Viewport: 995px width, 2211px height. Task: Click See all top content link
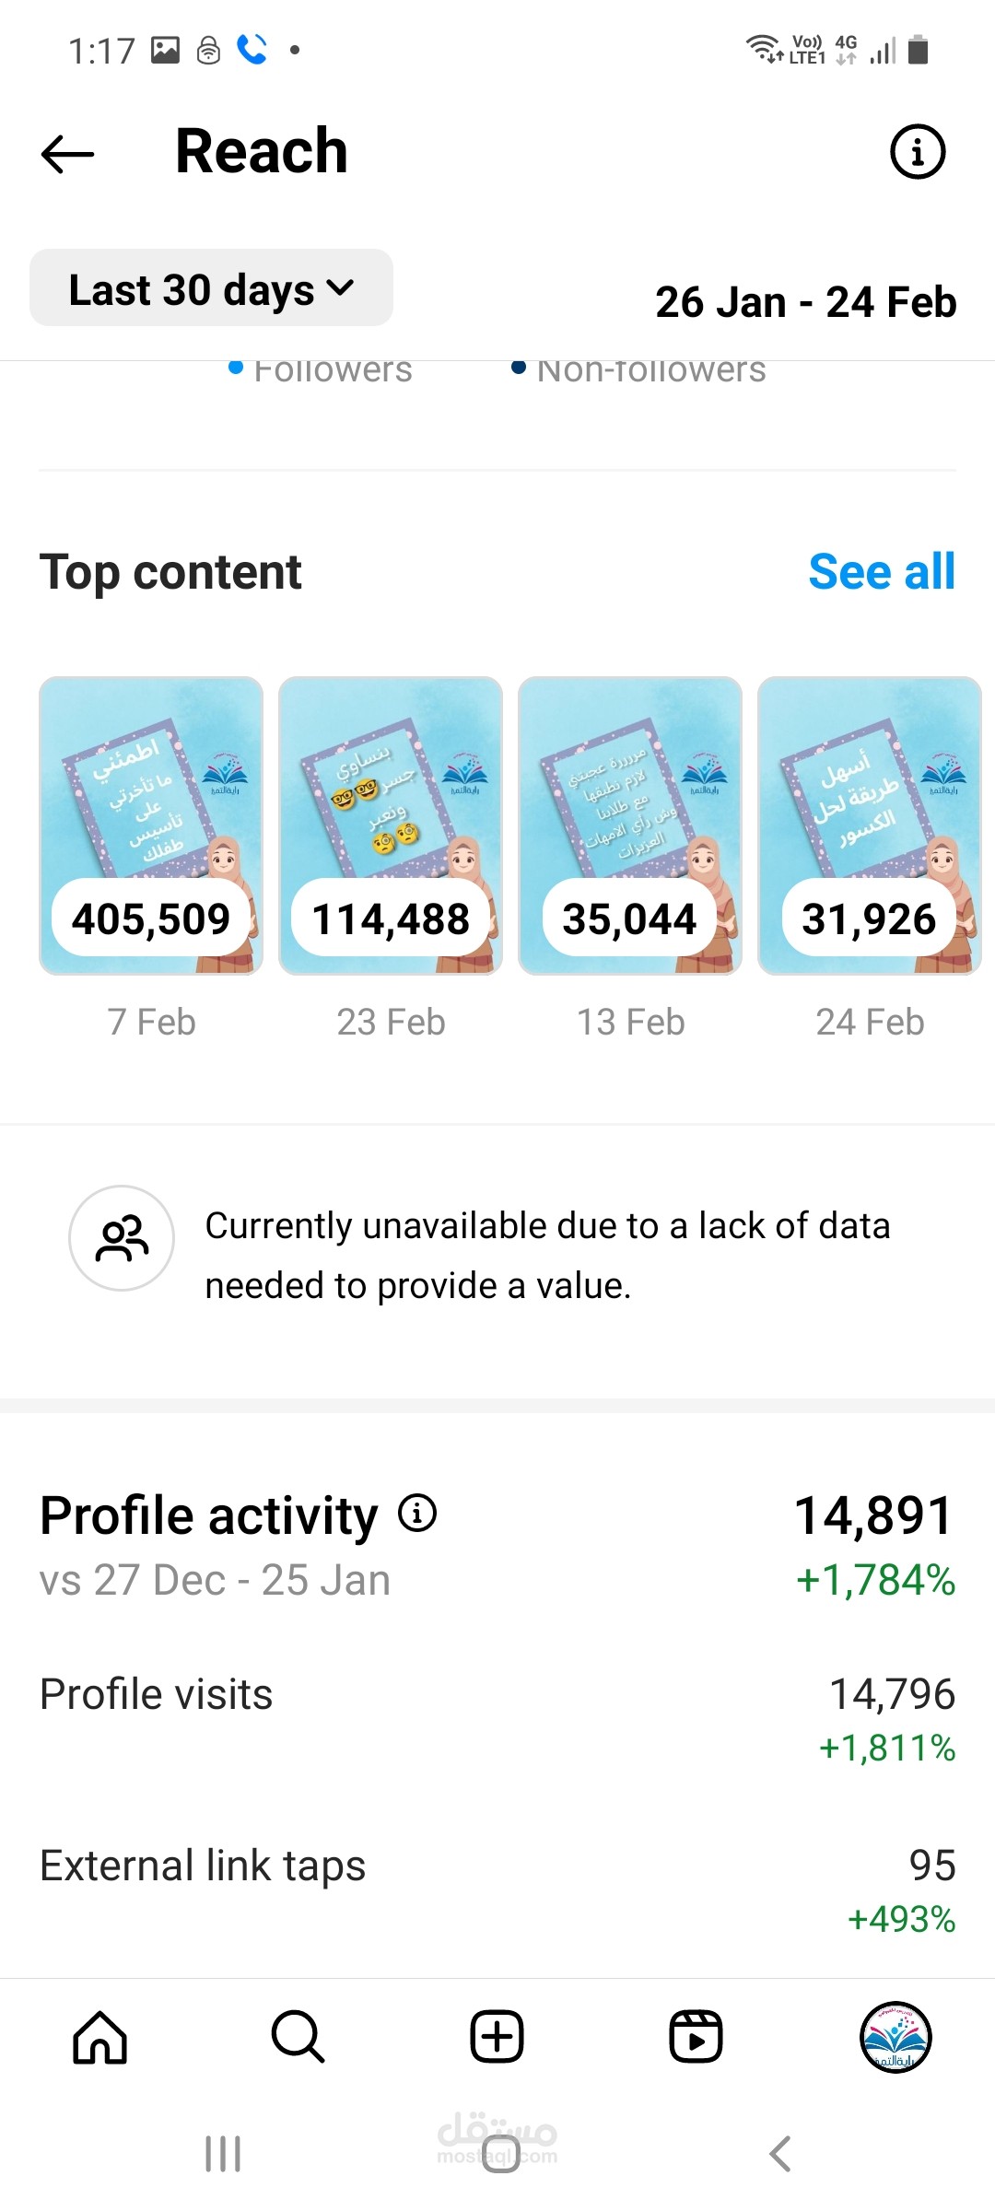(x=882, y=572)
